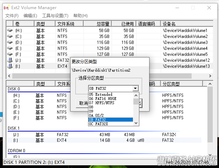Click the \Device\Harddisk1\Partition2 label in dialog
Image resolution: width=219 pixels, height=168 pixels.
101,70
